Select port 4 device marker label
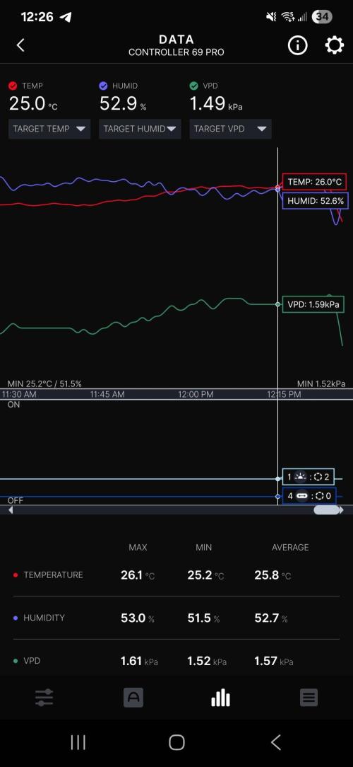353x767 pixels. coord(309,496)
